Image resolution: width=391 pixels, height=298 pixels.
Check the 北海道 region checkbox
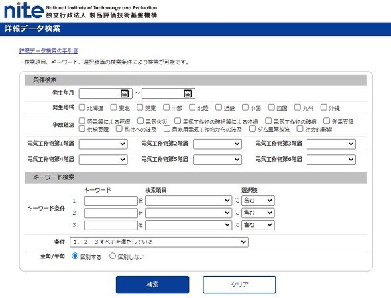[x=82, y=107]
